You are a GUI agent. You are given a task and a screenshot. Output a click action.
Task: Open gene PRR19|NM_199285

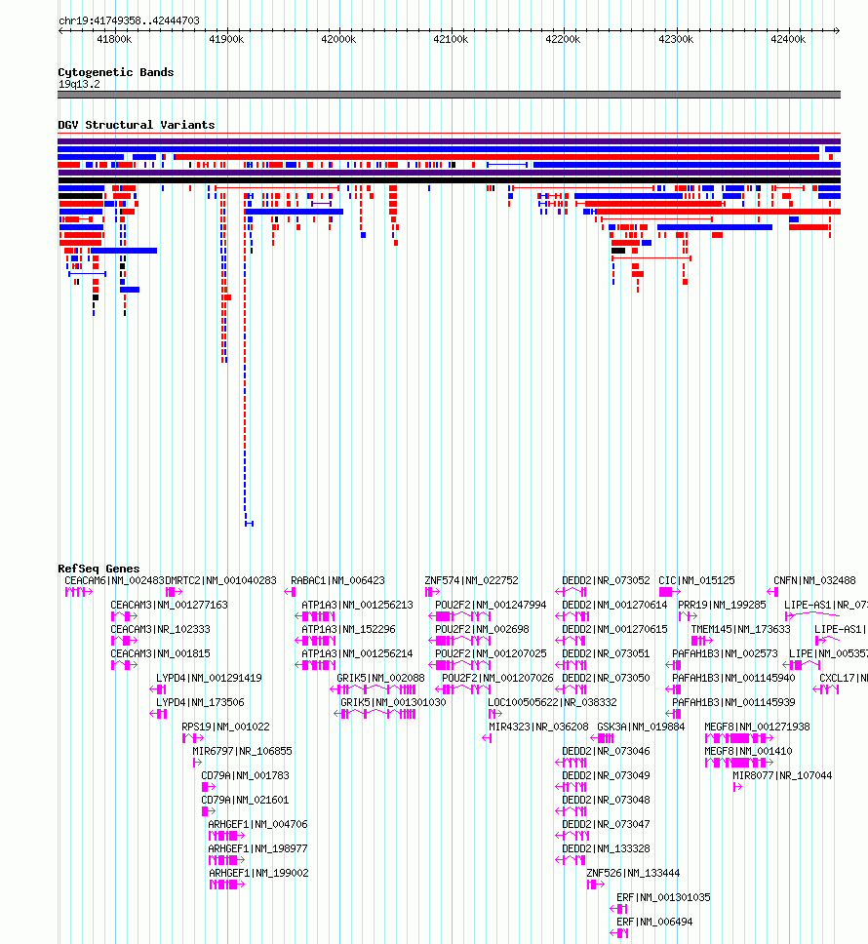[722, 605]
